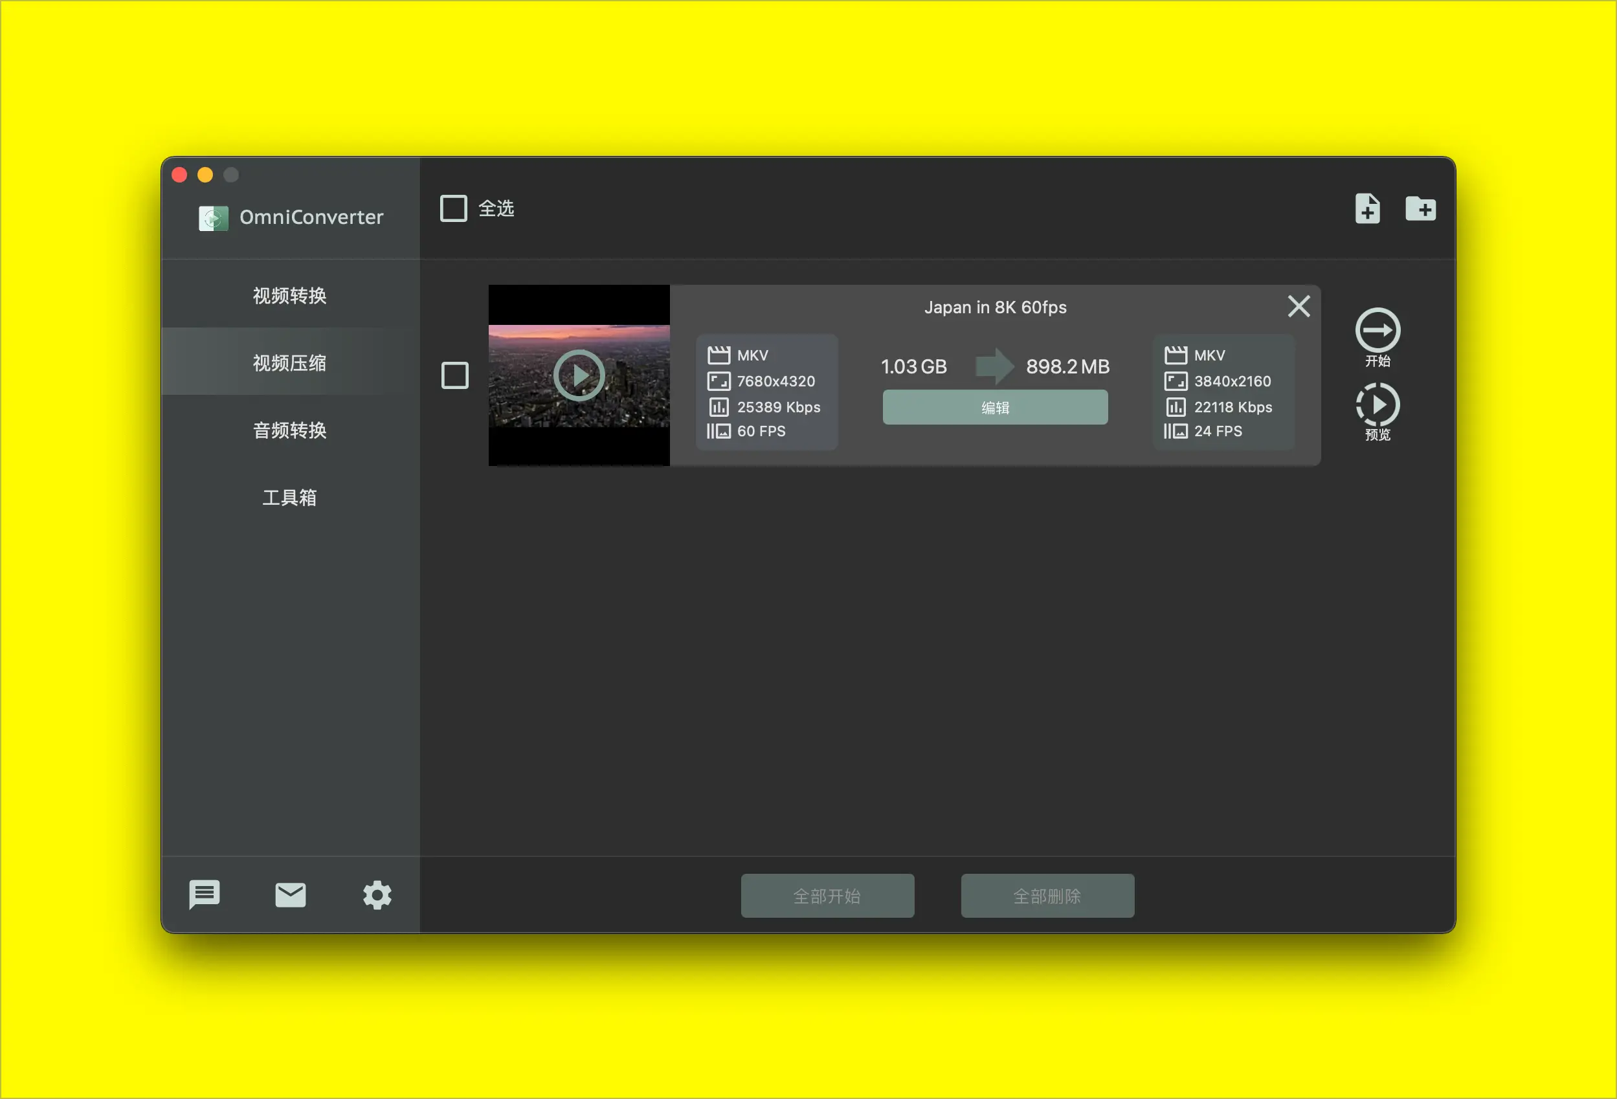Click the 全选 label text
Viewport: 1617px width, 1099px height.
tap(496, 208)
